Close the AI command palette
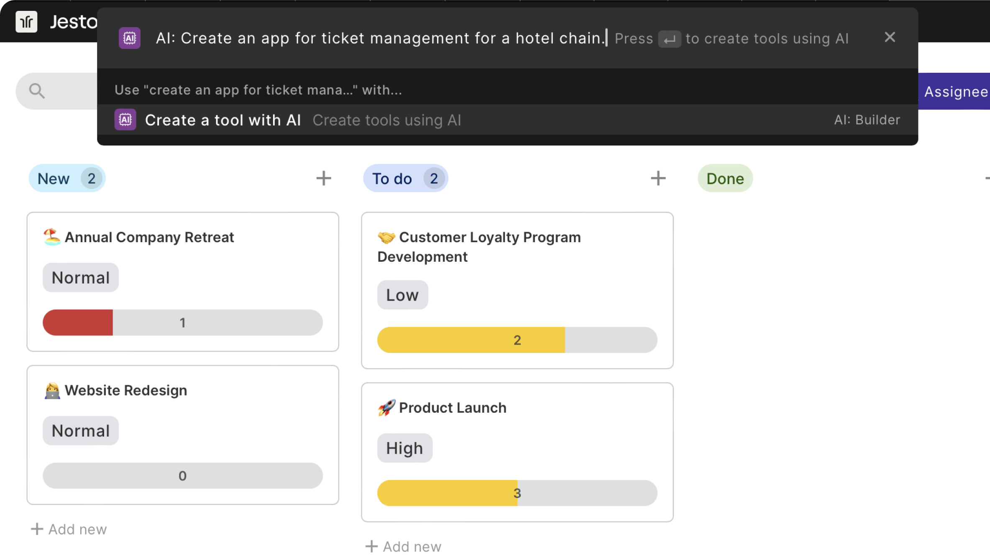The height and width of the screenshot is (557, 990). point(890,37)
